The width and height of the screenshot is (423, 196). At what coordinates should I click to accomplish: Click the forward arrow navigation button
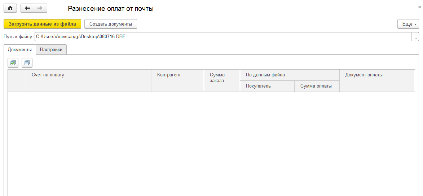(40, 8)
